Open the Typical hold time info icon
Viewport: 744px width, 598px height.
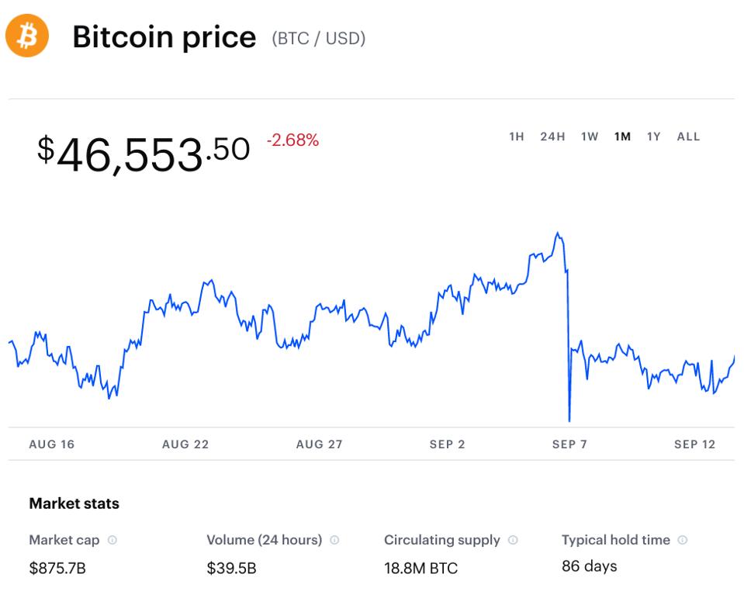(x=683, y=540)
